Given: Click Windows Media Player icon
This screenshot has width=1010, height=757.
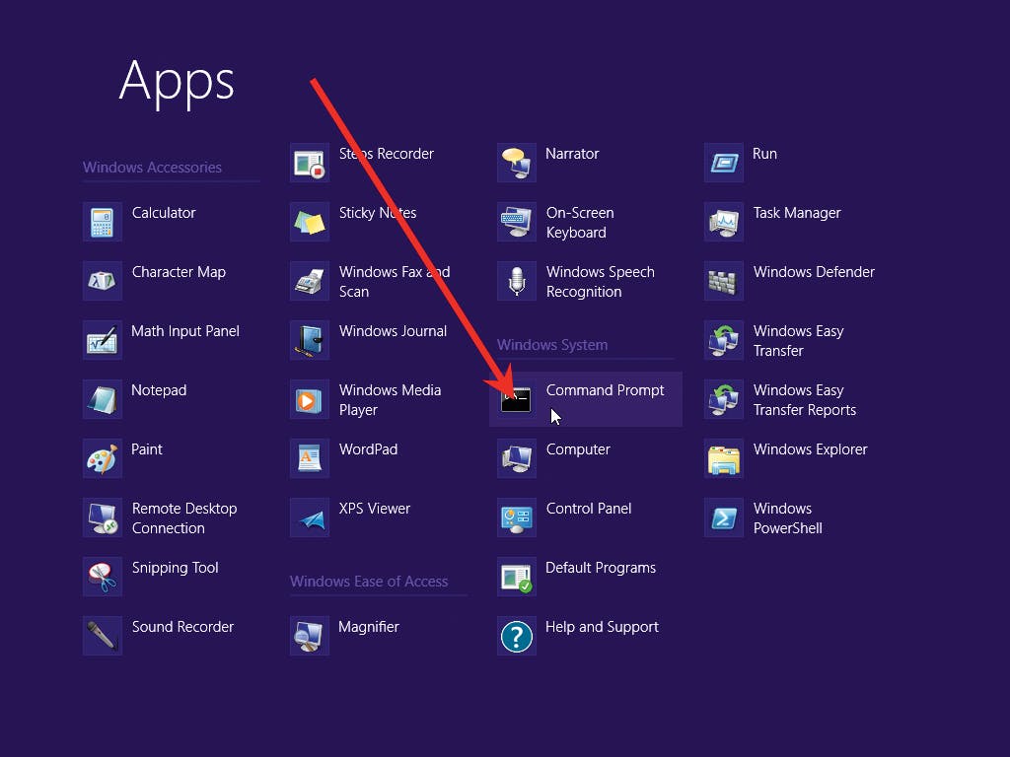Looking at the screenshot, I should tap(310, 400).
